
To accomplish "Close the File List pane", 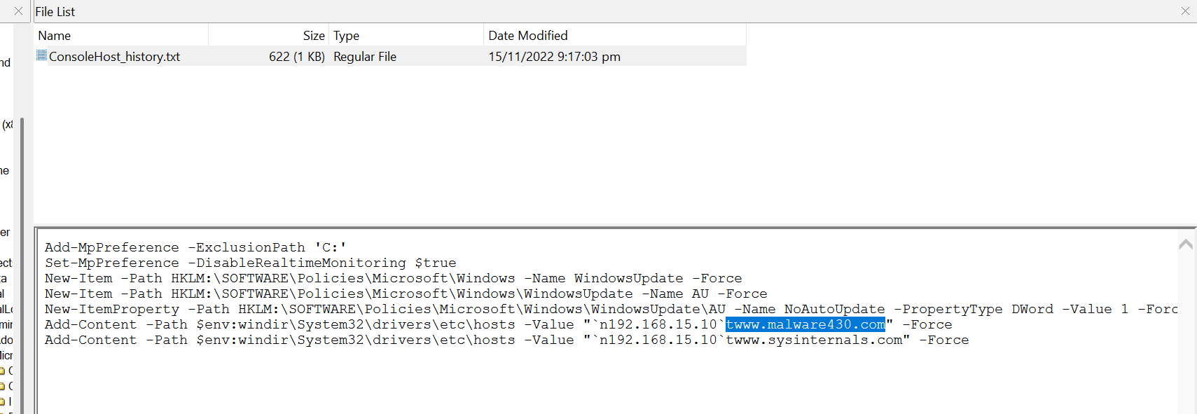I will pos(1185,11).
